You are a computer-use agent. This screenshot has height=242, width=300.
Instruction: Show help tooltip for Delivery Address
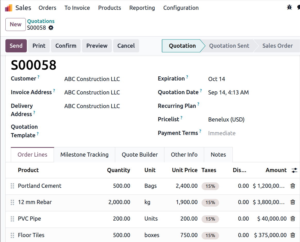click(x=34, y=112)
